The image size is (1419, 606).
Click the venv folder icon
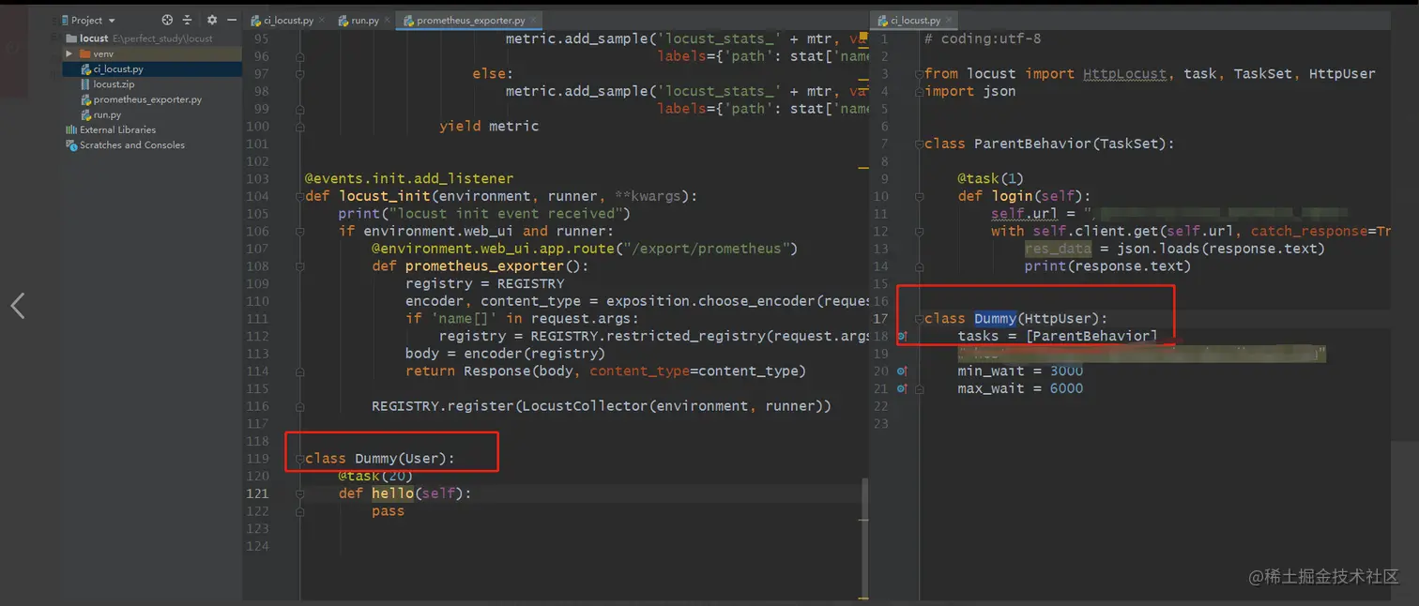point(84,54)
